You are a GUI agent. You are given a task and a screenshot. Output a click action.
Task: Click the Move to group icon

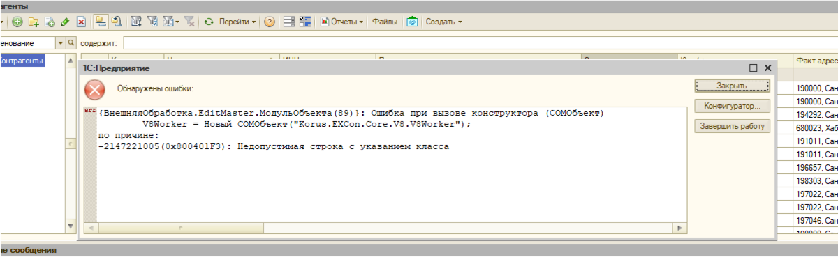coord(117,22)
